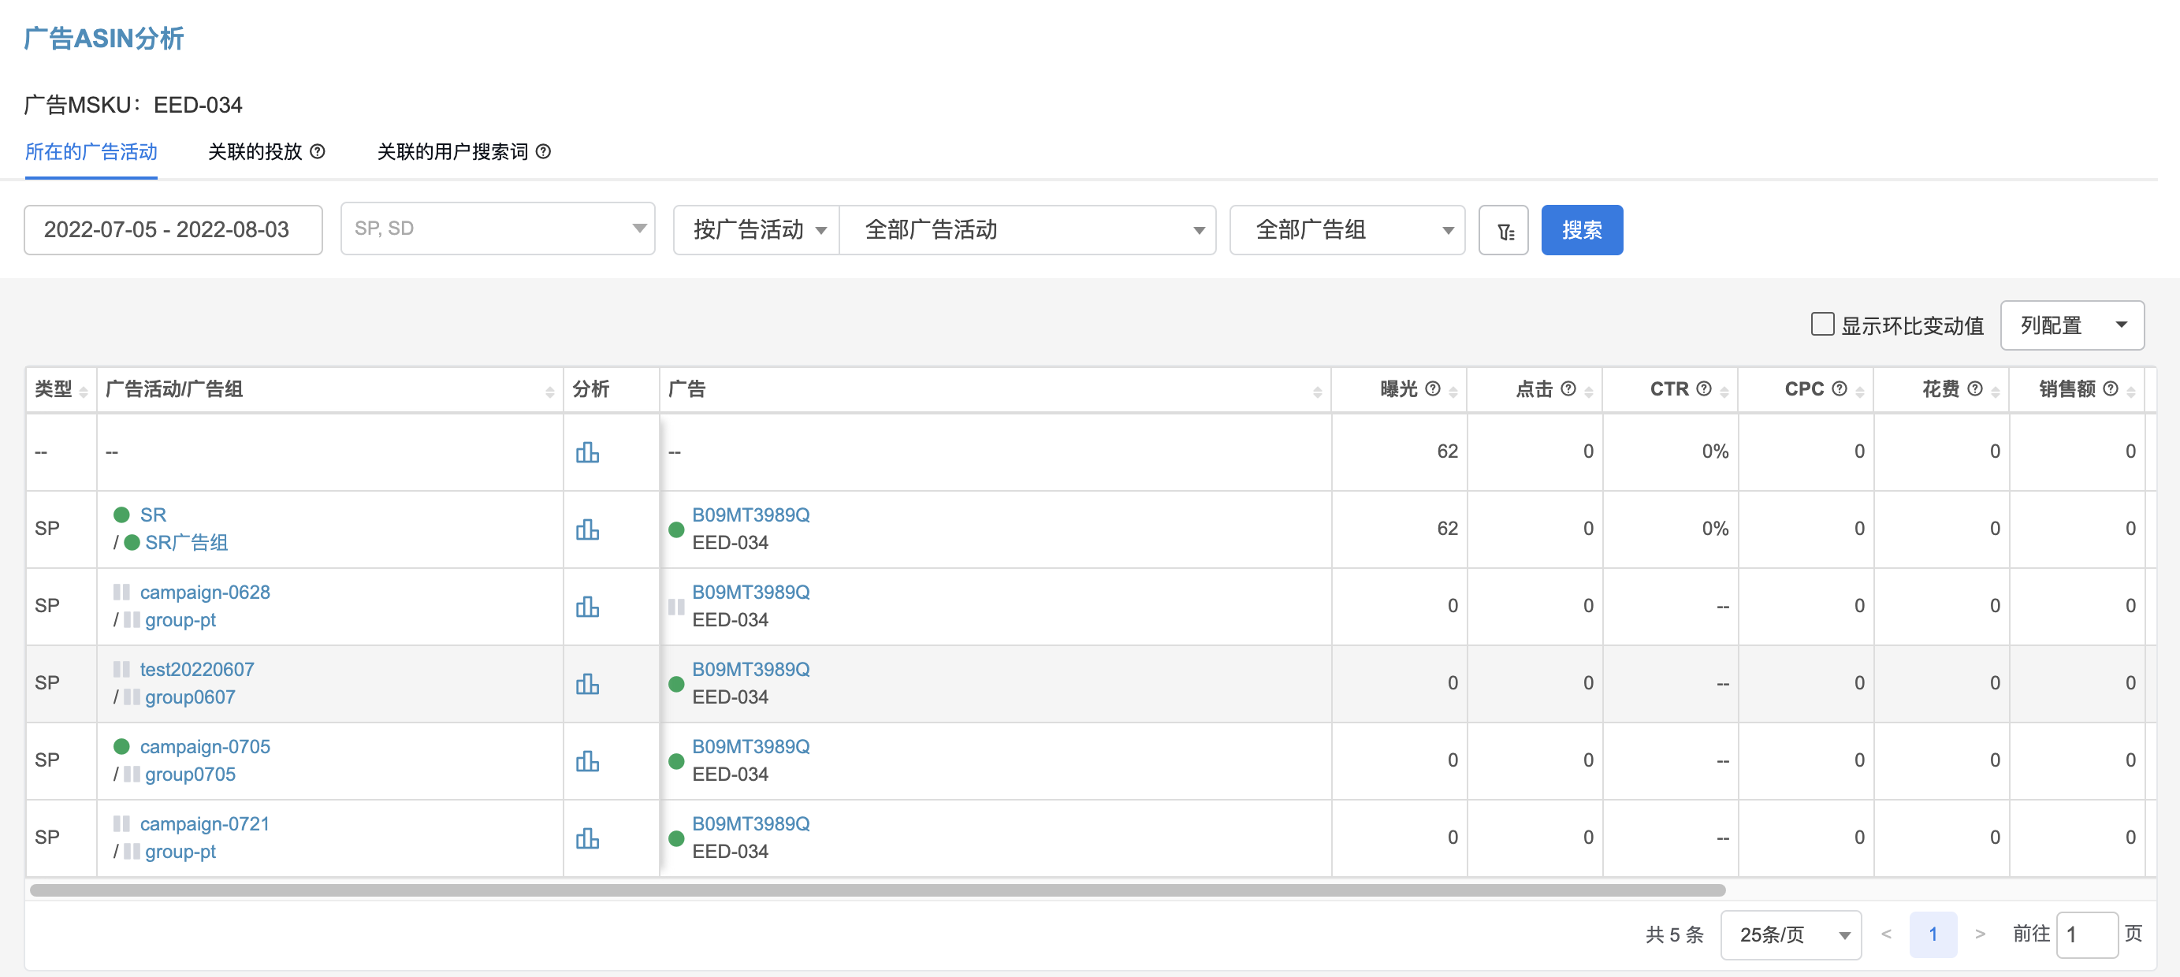Image resolution: width=2180 pixels, height=977 pixels.
Task: Click help icon beside CTR header
Action: point(1703,388)
